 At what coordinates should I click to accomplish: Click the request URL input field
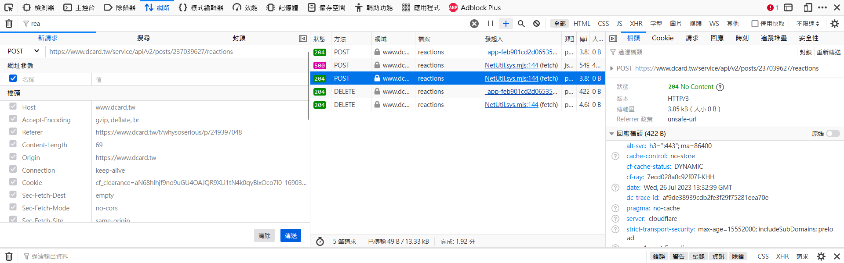[177, 52]
